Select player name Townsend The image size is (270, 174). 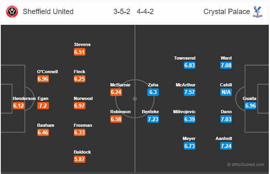click(185, 58)
